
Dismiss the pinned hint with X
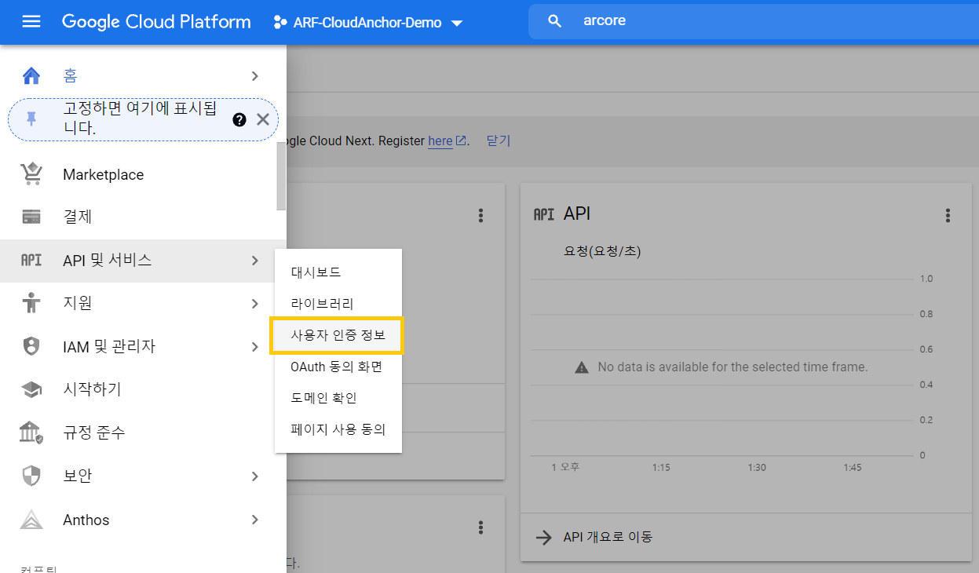tap(263, 119)
